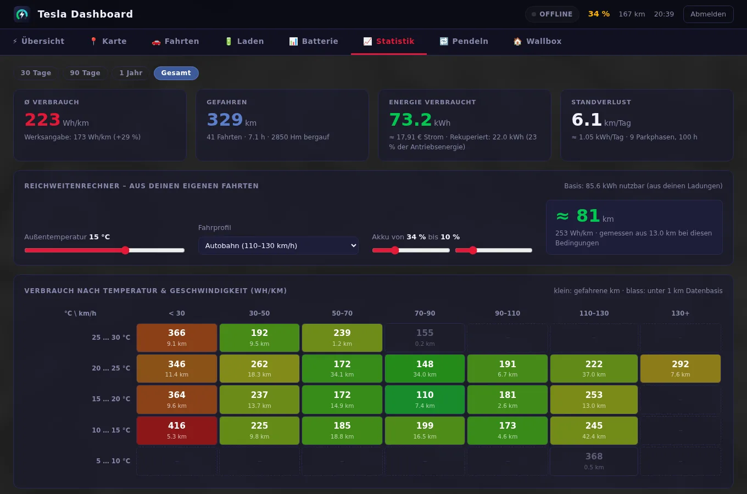The image size is (747, 494).
Task: Click the 73.2 kWh energy value
Action: tap(420, 120)
